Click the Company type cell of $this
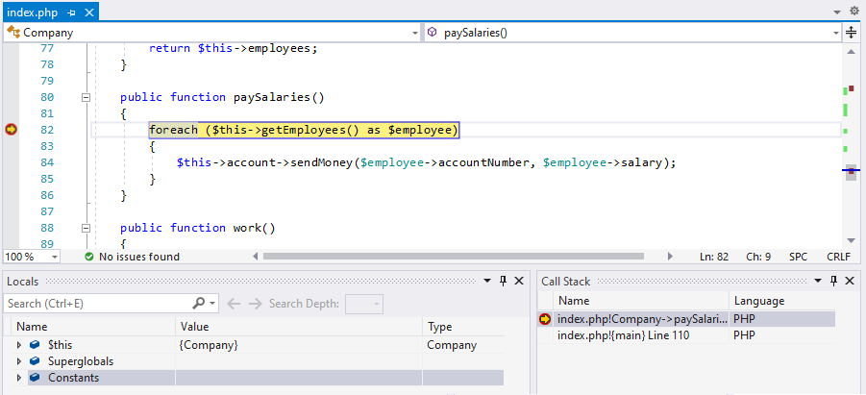 [452, 345]
